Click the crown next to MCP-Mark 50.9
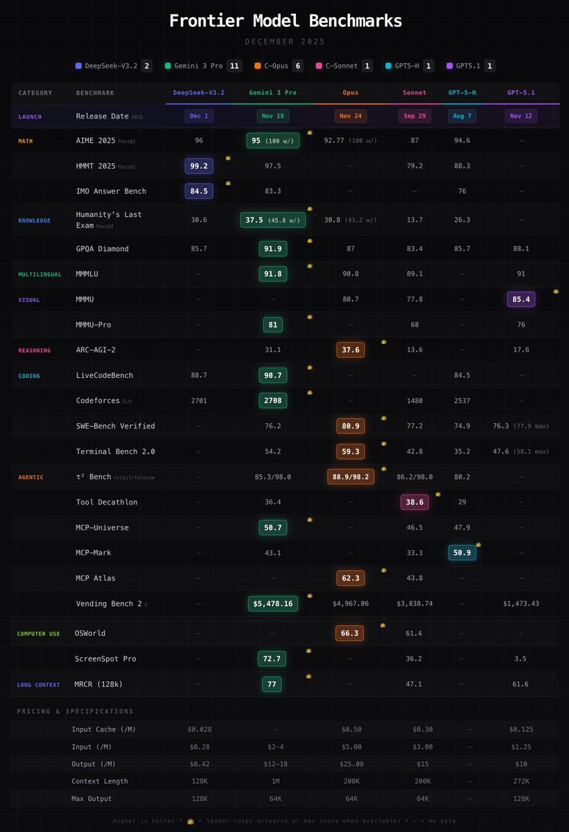Viewport: 569px width, 832px height. pyautogui.click(x=478, y=545)
